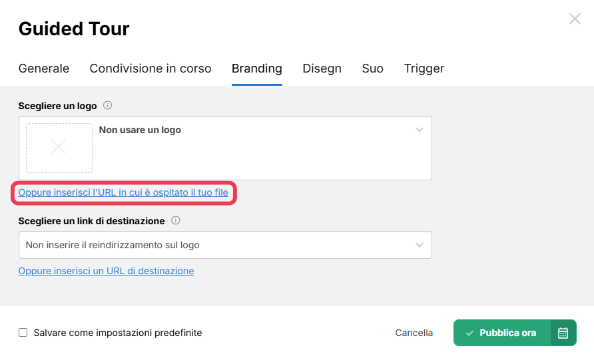This screenshot has width=594, height=360.
Task: Close the Guided Tour dialog
Action: pos(575,19)
